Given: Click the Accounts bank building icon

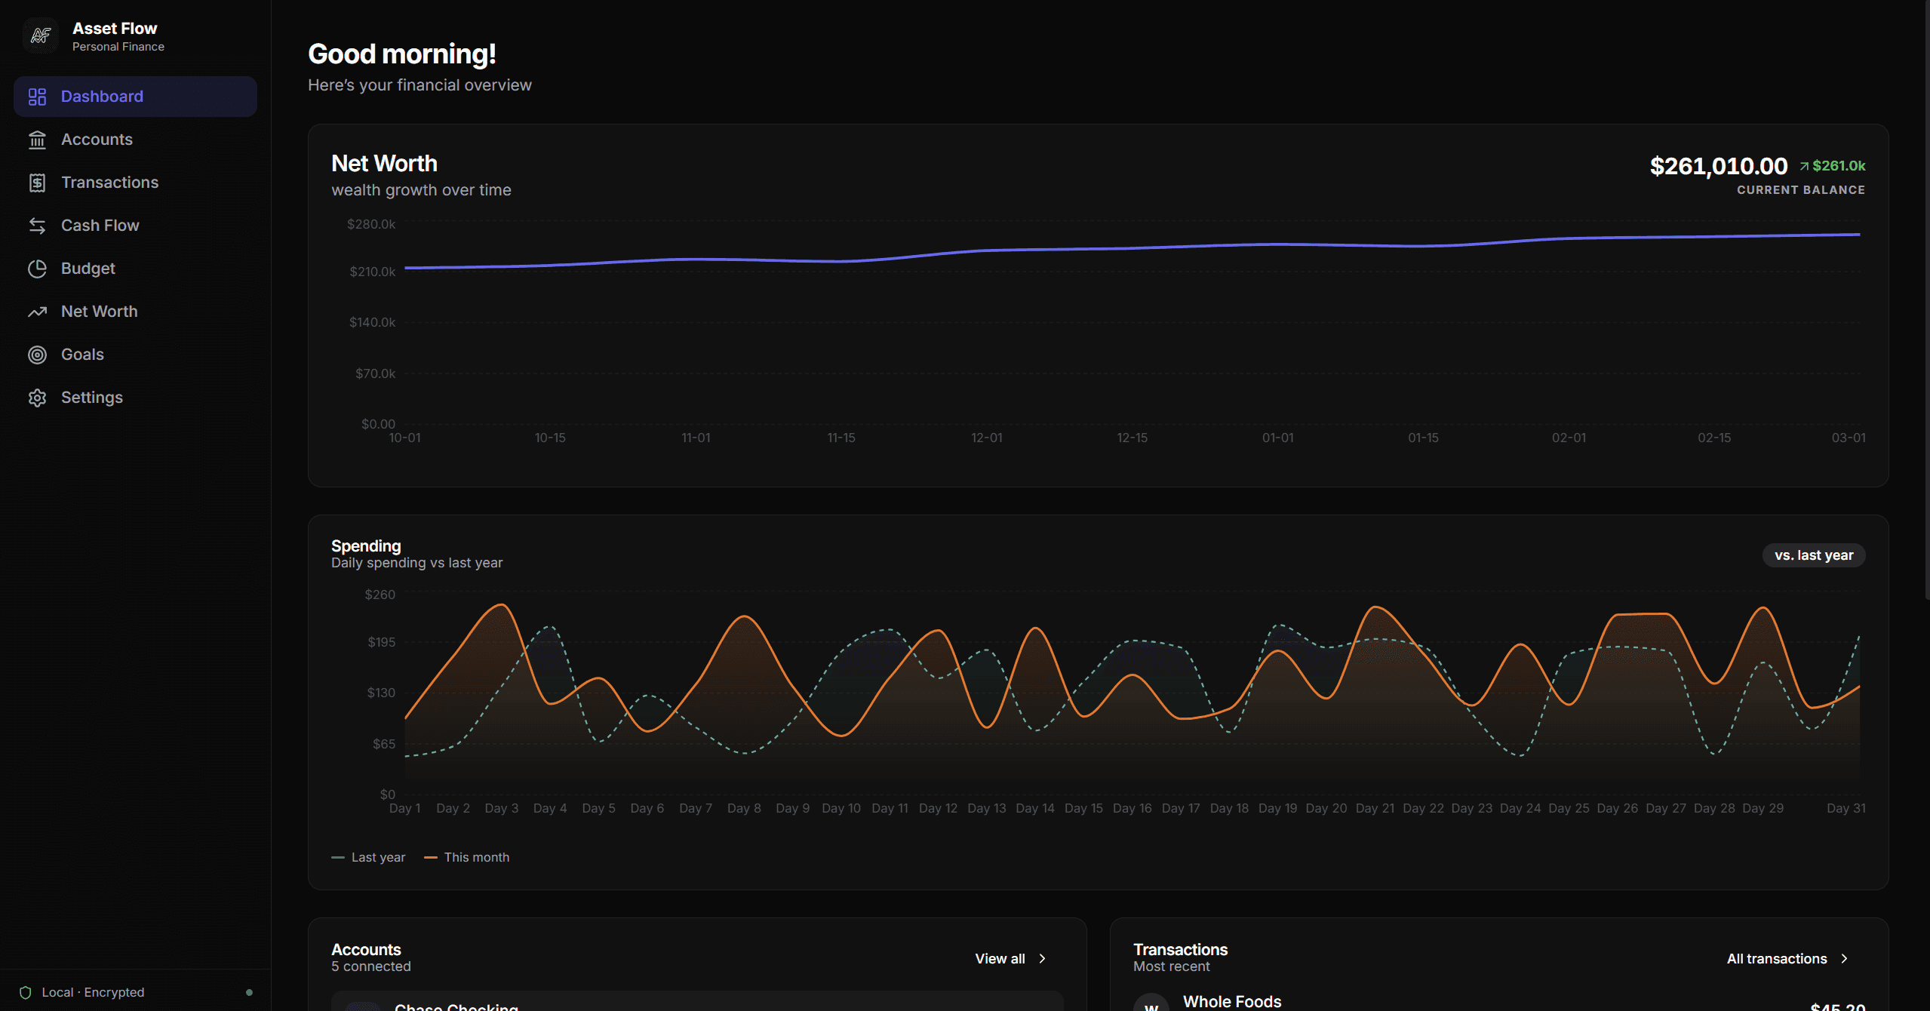Looking at the screenshot, I should pos(37,140).
